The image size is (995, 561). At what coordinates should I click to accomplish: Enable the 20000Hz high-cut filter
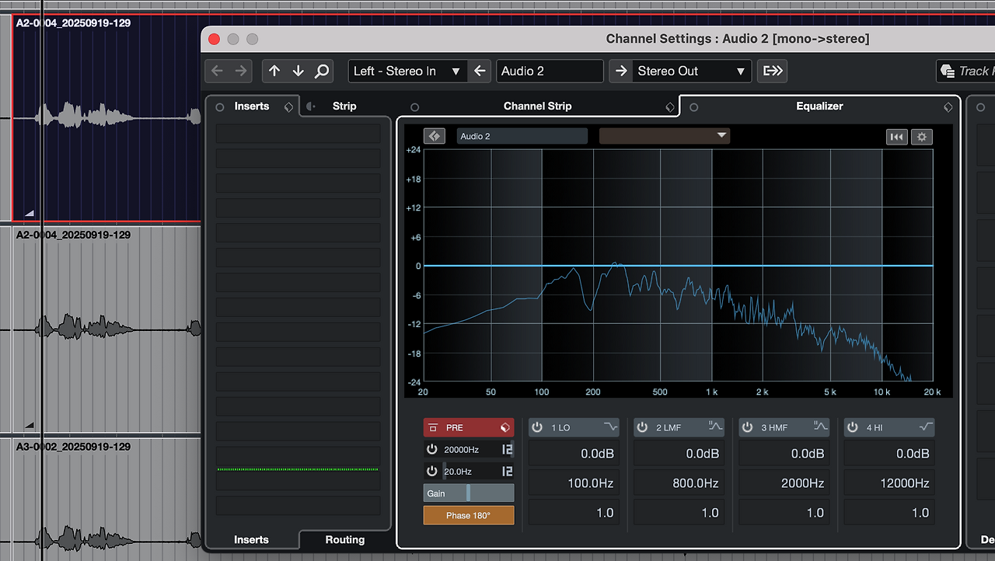click(x=431, y=449)
